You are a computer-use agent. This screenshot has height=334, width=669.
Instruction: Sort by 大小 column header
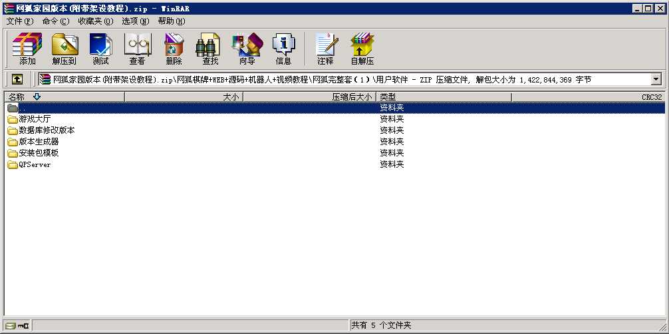[184, 97]
